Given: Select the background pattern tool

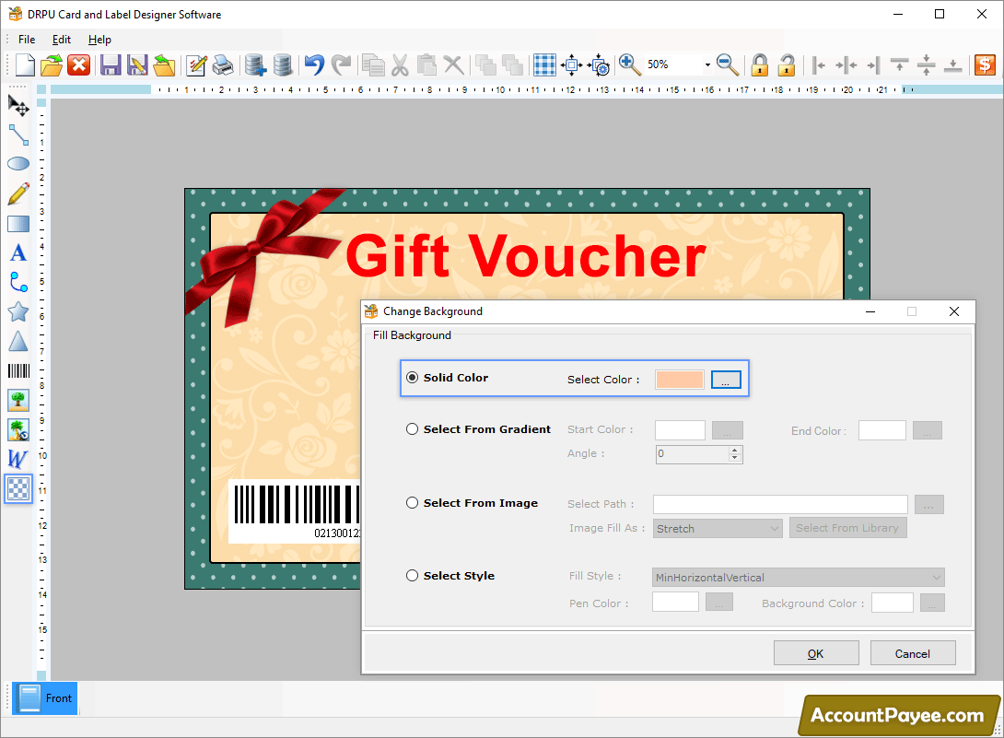Looking at the screenshot, I should 18,489.
